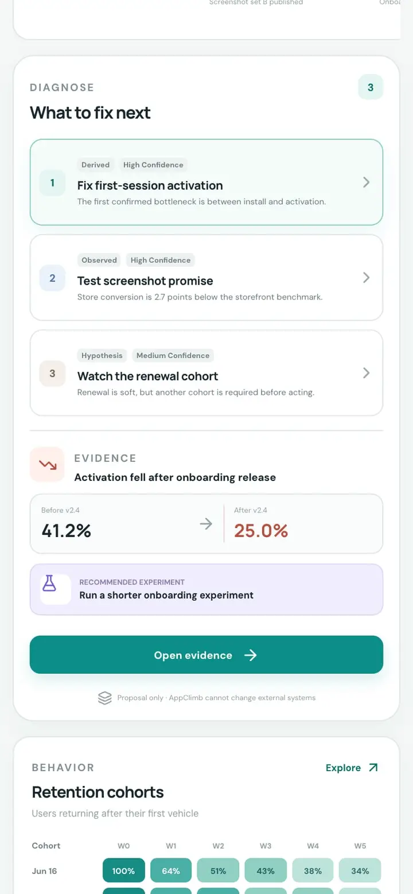Expand Watch the renewal cohort chevron
The width and height of the screenshot is (413, 894).
pyautogui.click(x=367, y=373)
